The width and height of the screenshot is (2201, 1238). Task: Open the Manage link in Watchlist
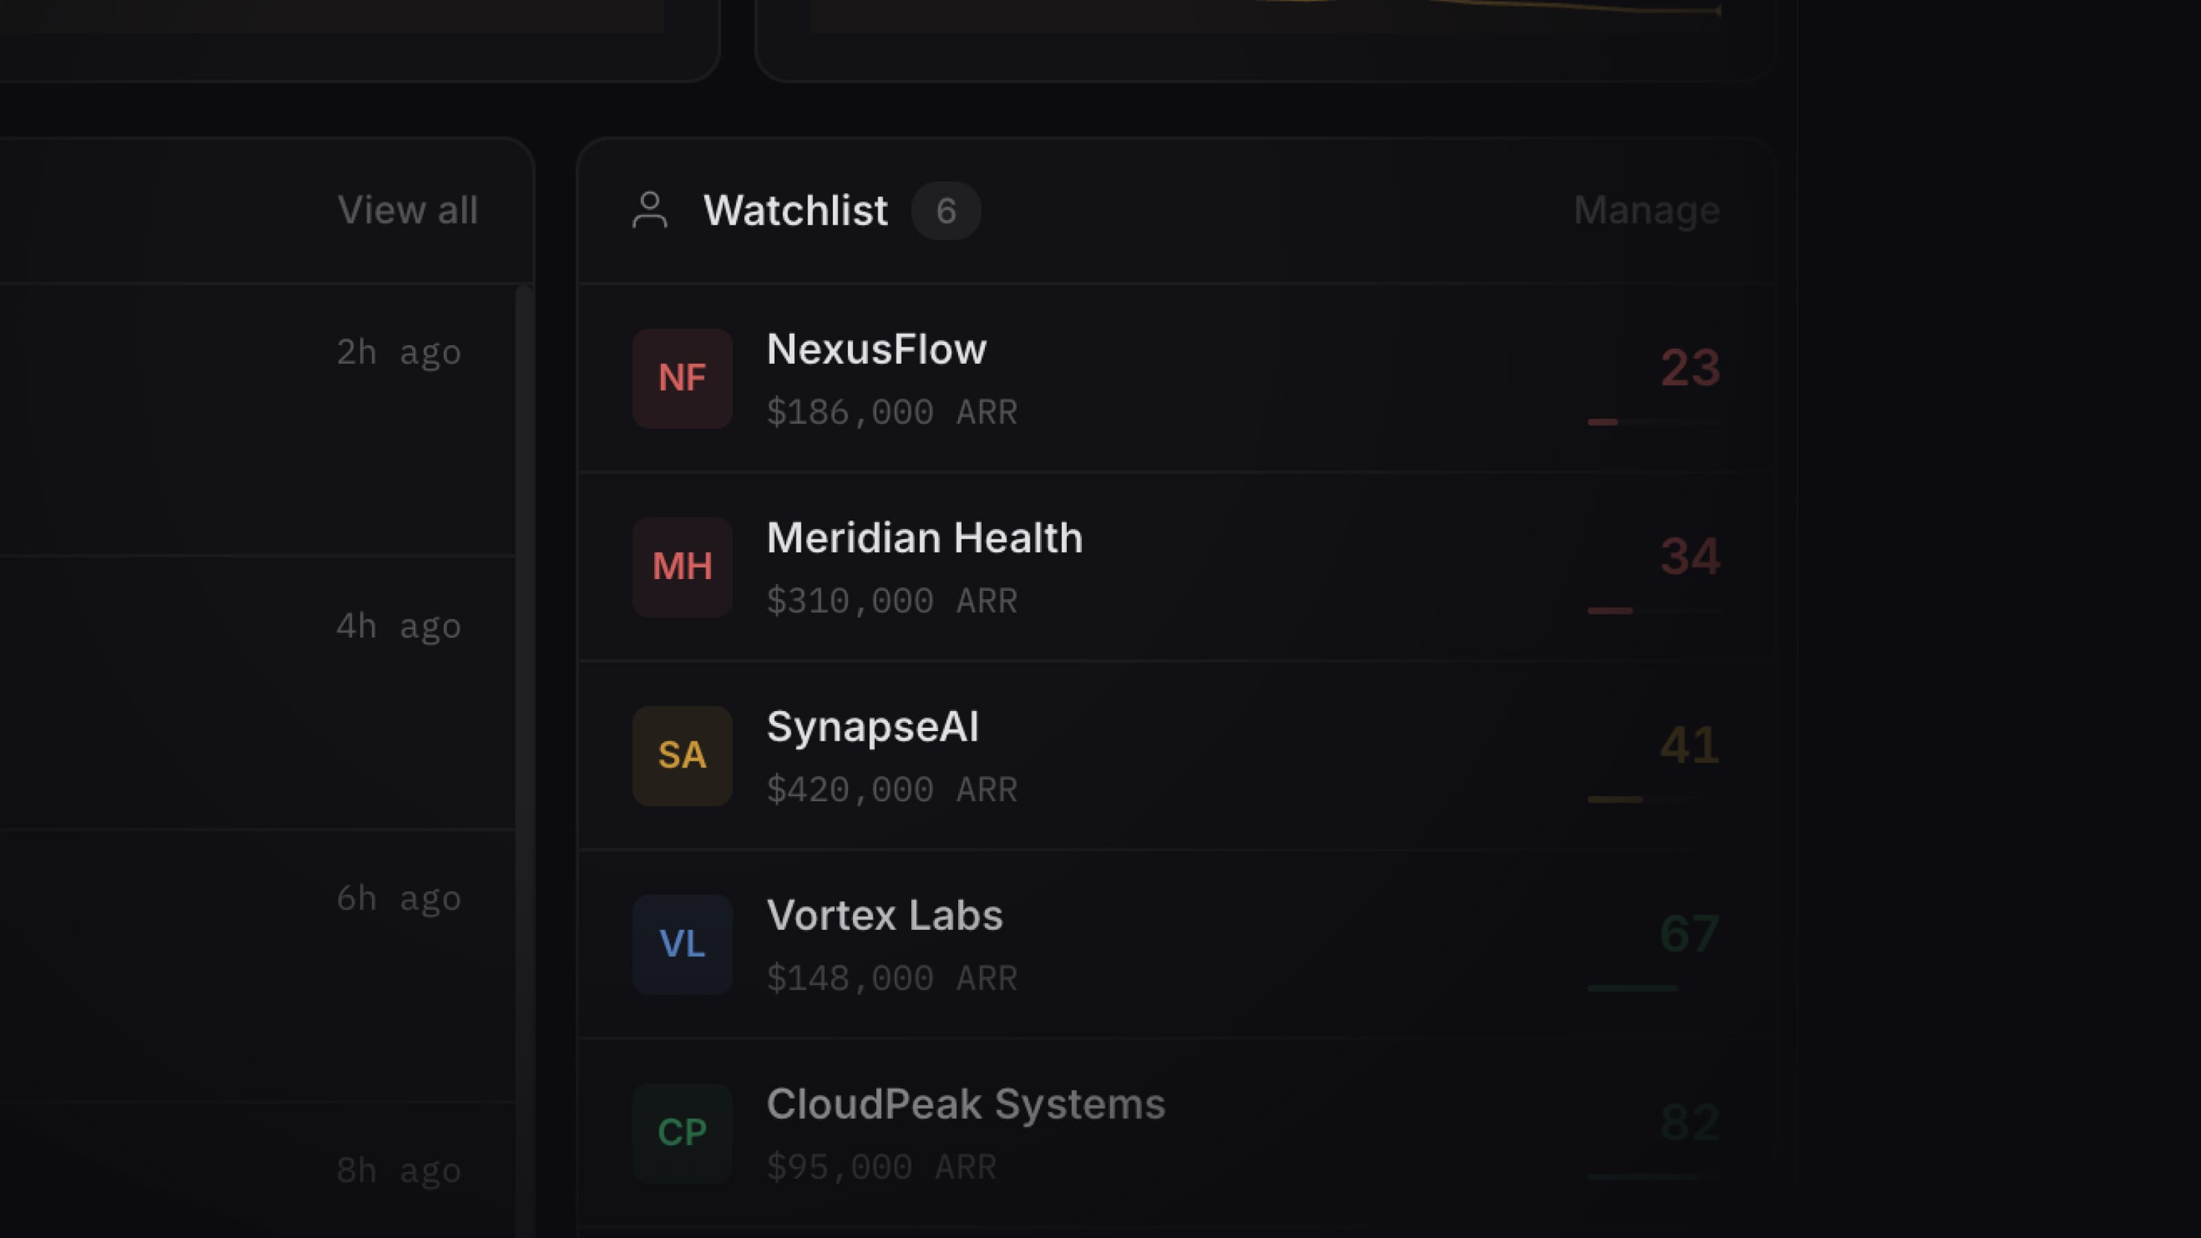(1646, 211)
